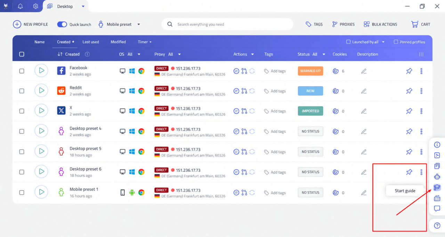
Task: Add tags to the Facebook profile
Action: (x=275, y=71)
